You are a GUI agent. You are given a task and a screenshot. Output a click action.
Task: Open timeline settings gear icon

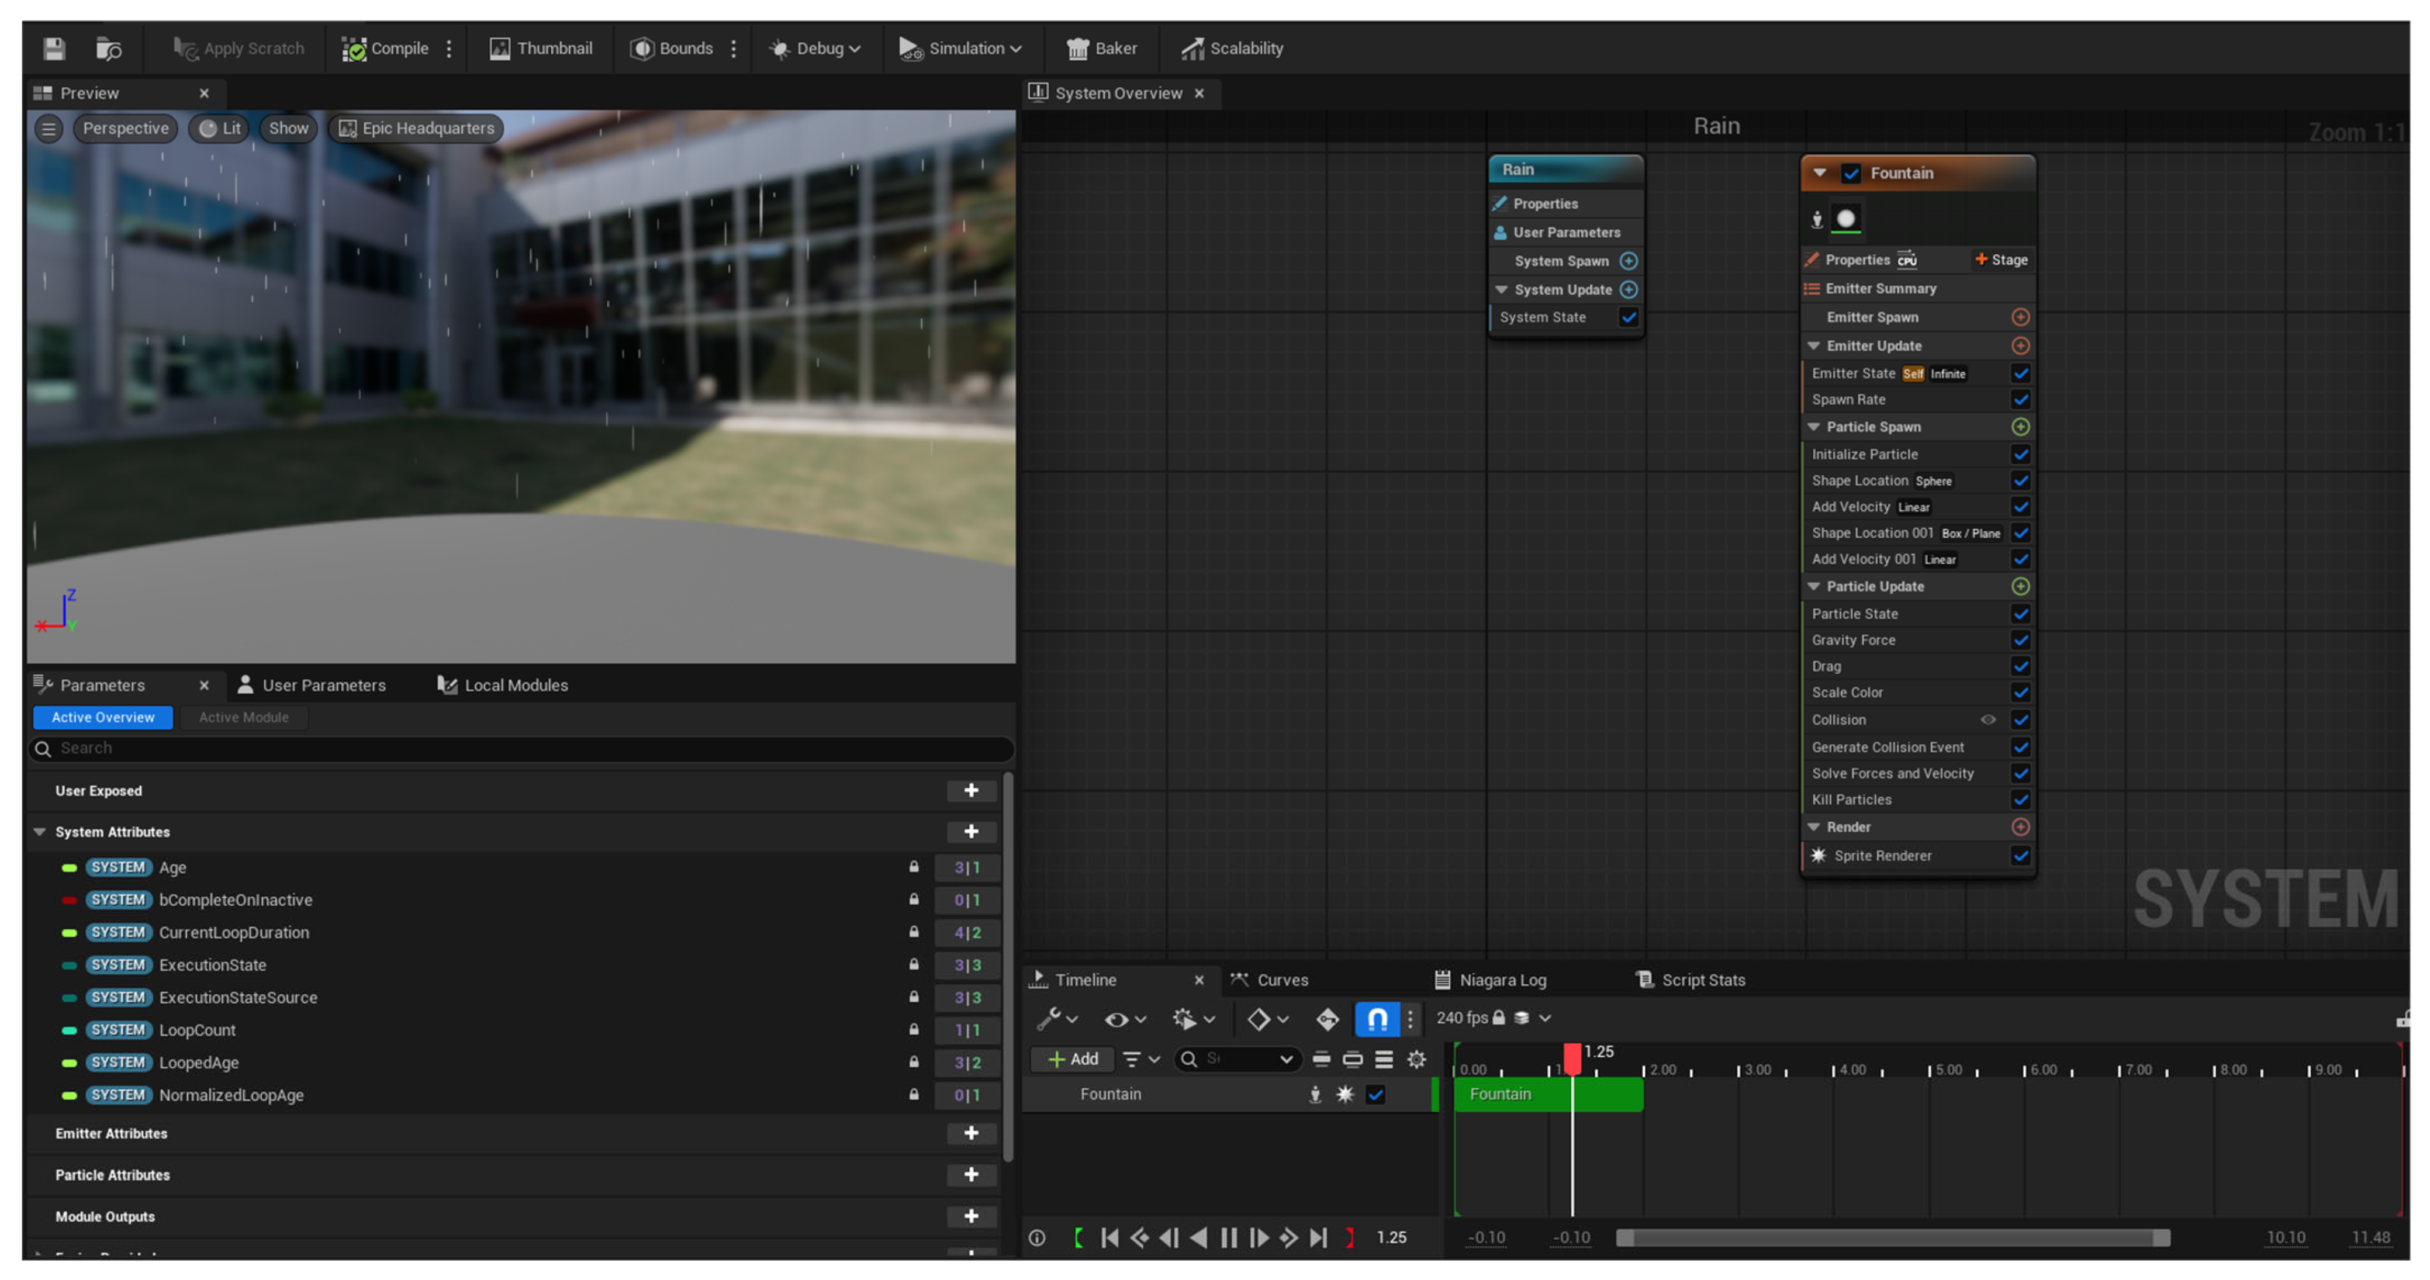pos(1416,1059)
